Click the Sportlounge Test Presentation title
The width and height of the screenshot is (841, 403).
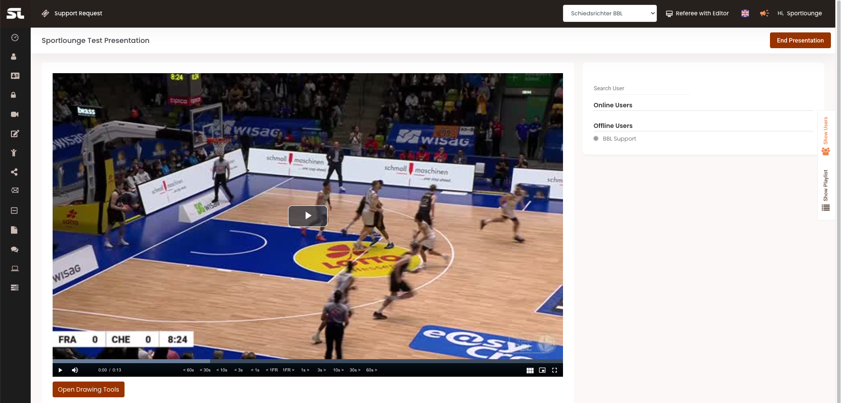(96, 40)
